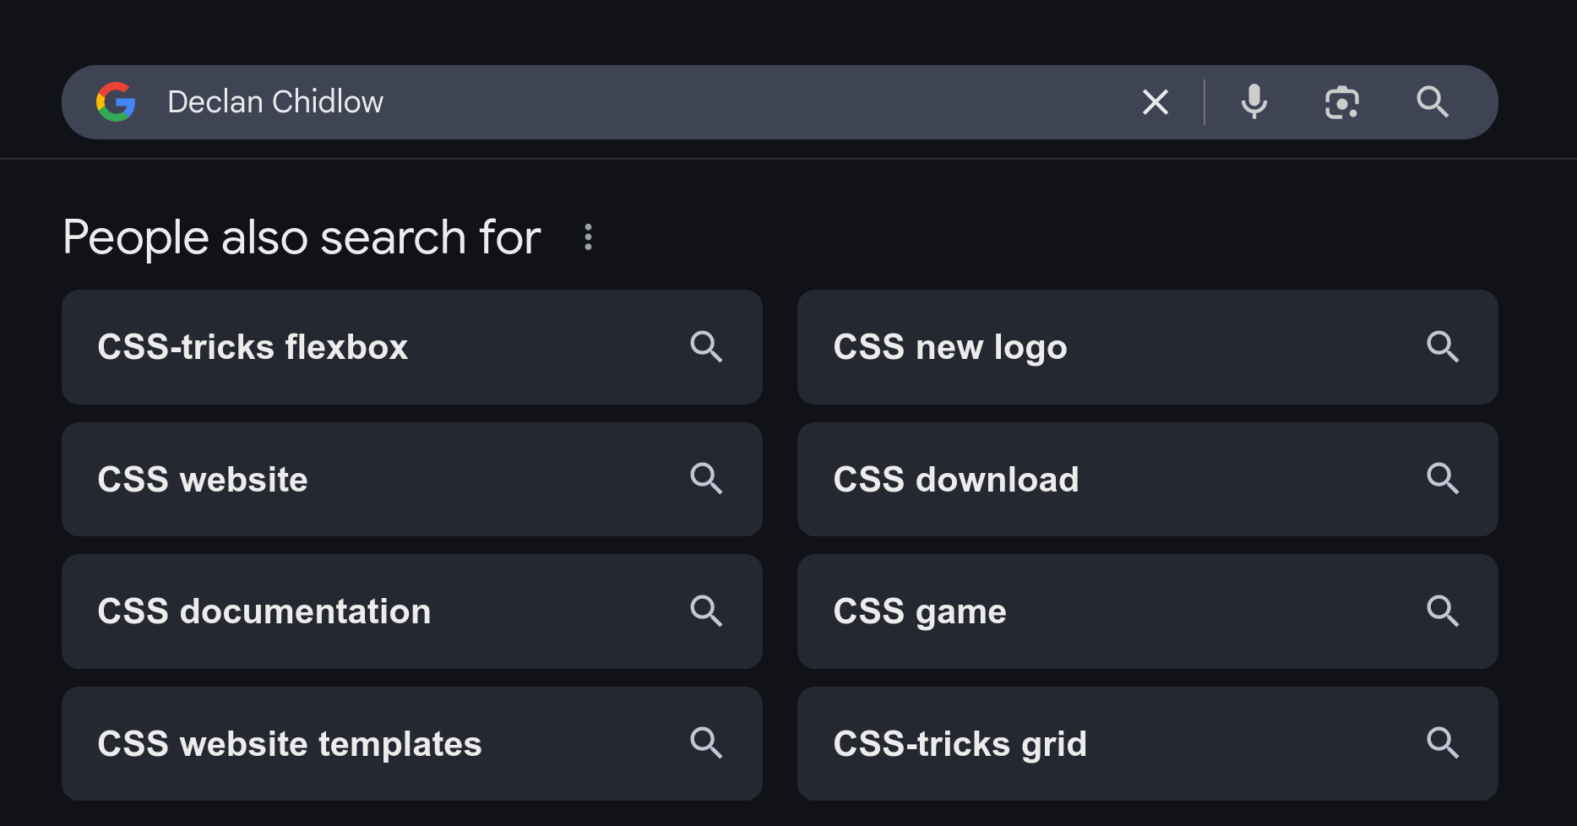This screenshot has height=826, width=1577.
Task: Submit search with the search bar magnifier
Action: click(1433, 102)
